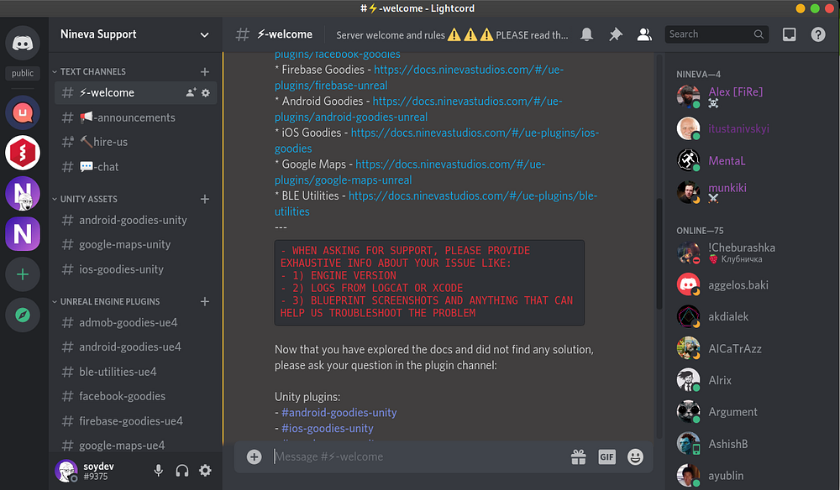
Task: Select the hire-us channel
Action: pyautogui.click(x=135, y=142)
